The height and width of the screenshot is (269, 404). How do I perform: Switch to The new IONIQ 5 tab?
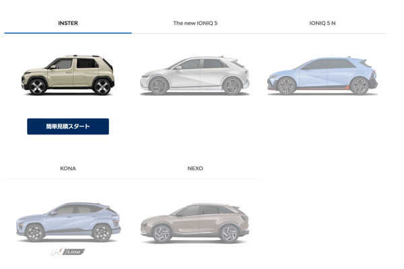pos(195,23)
